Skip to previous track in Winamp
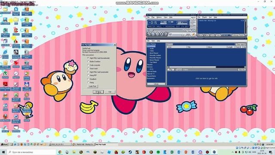The width and height of the screenshot is (275, 155). click(149, 34)
